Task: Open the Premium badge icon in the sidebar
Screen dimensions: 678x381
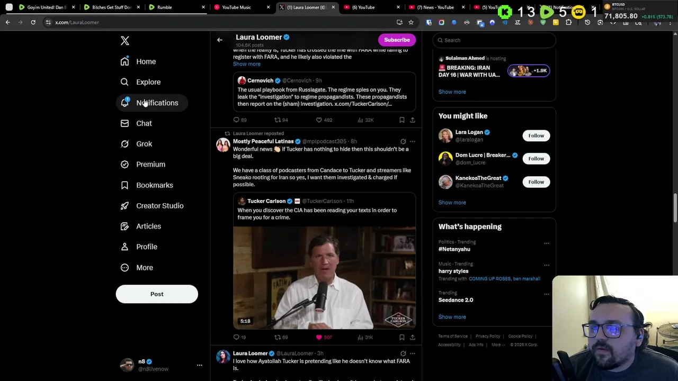Action: coord(124,165)
